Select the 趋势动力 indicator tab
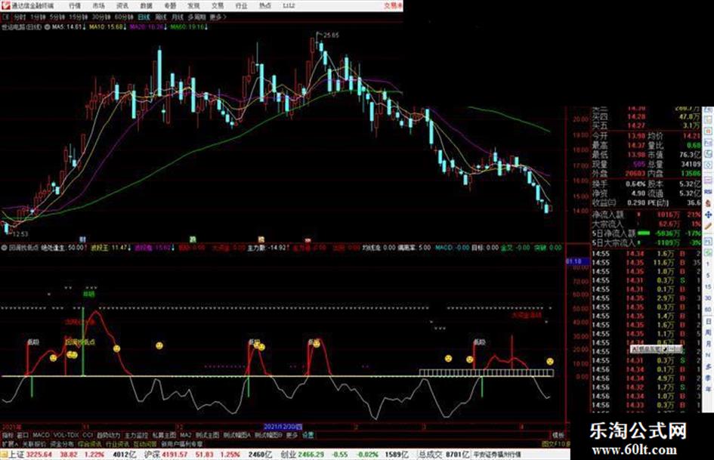The height and width of the screenshot is (460, 714). (108, 435)
